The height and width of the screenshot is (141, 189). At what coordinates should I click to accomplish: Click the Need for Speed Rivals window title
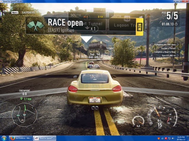12,1
